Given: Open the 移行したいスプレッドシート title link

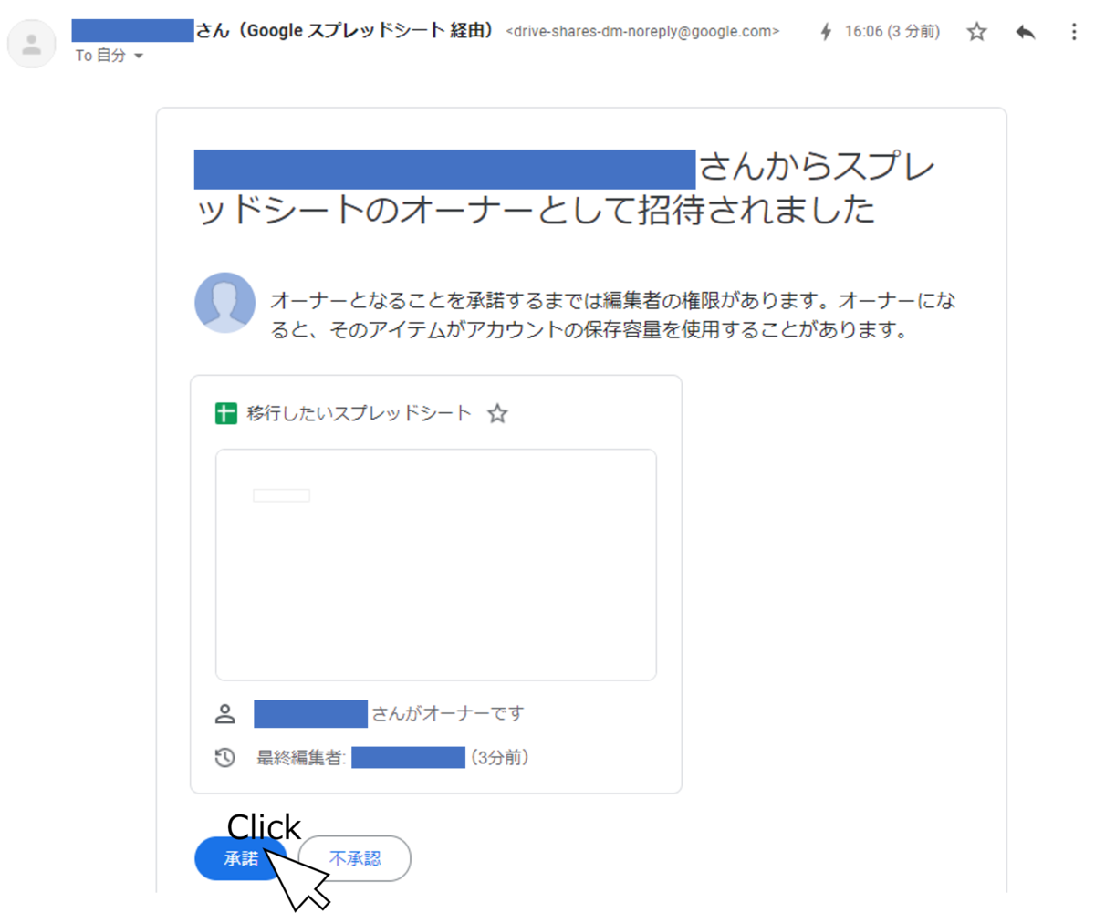Looking at the screenshot, I should tap(359, 413).
